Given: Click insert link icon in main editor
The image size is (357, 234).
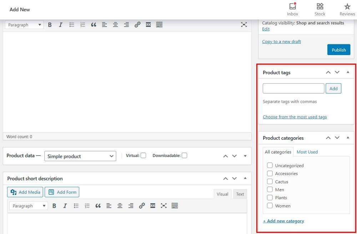Looking at the screenshot, I should point(137,25).
